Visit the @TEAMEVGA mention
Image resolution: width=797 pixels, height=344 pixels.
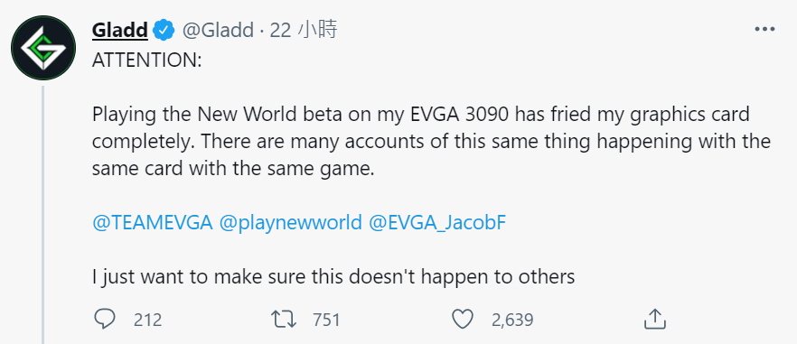point(153,223)
